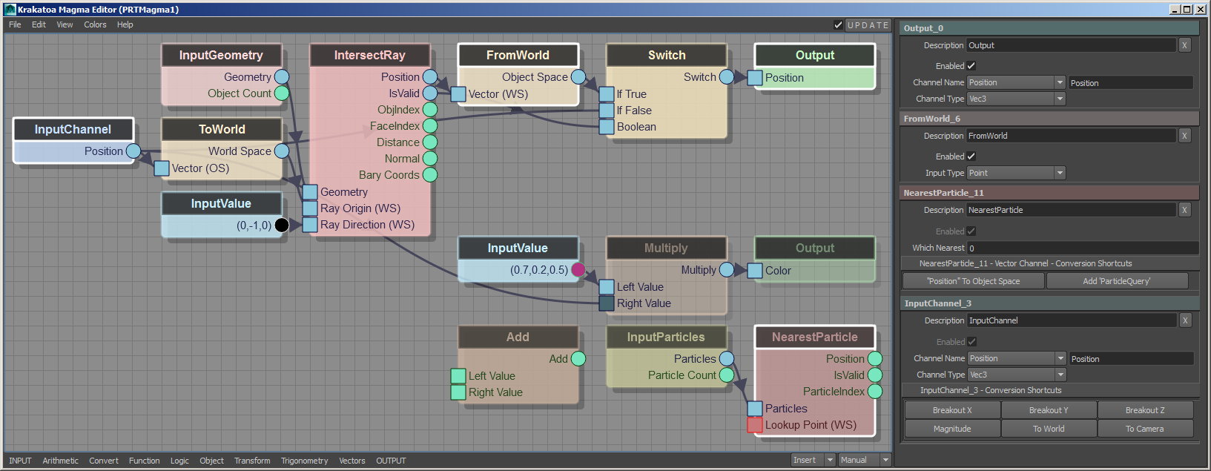The image size is (1211, 471).
Task: Click the Ray Origin (WS) input socket
Action: [x=310, y=208]
